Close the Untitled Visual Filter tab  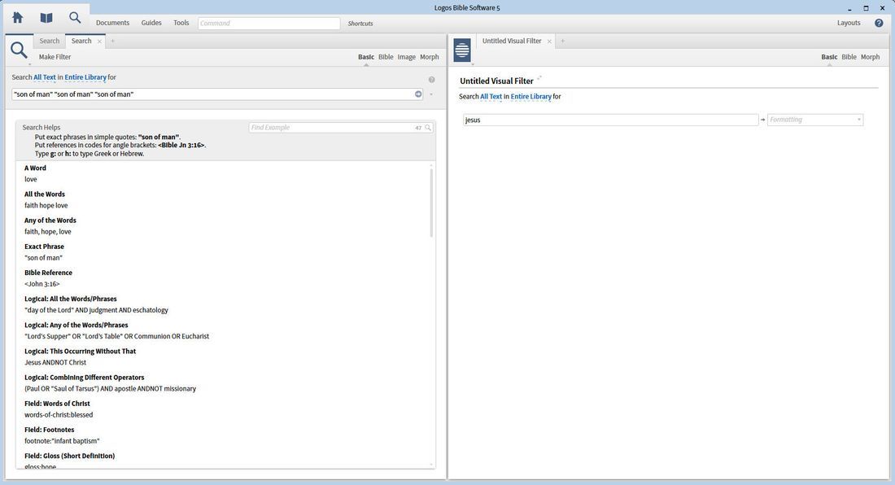click(550, 41)
